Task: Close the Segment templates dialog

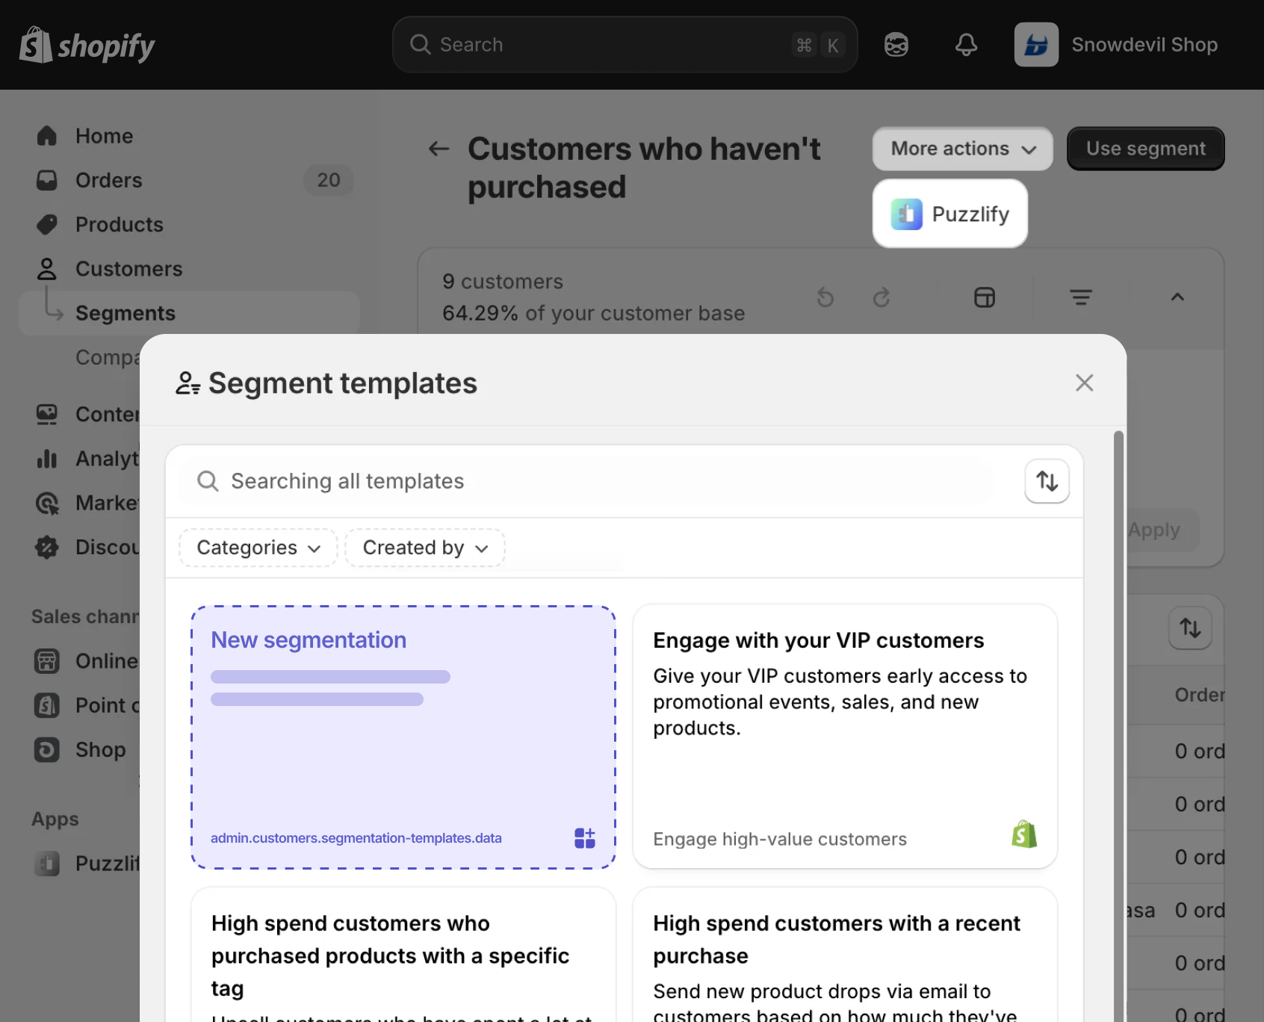Action: point(1084,383)
